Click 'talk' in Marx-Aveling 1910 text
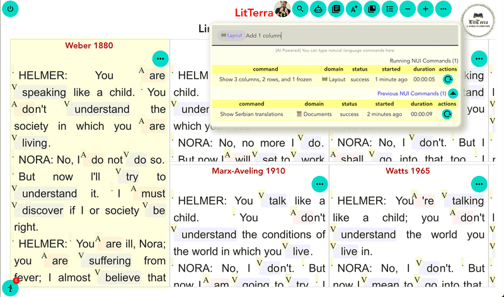The image size is (504, 297). coord(277,201)
